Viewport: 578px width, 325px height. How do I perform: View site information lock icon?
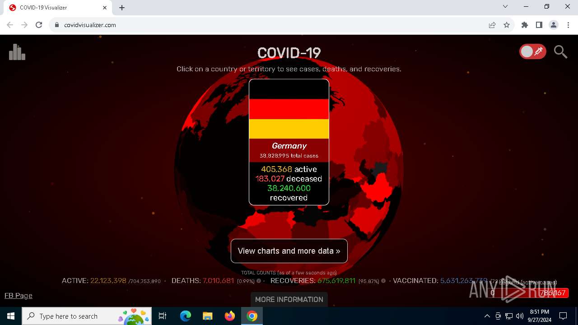(x=57, y=25)
